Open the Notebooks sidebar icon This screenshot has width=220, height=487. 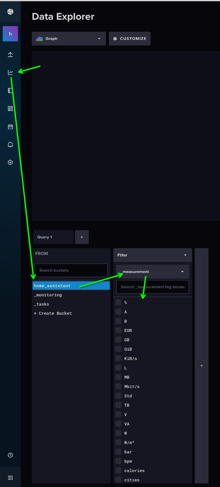coord(10,91)
